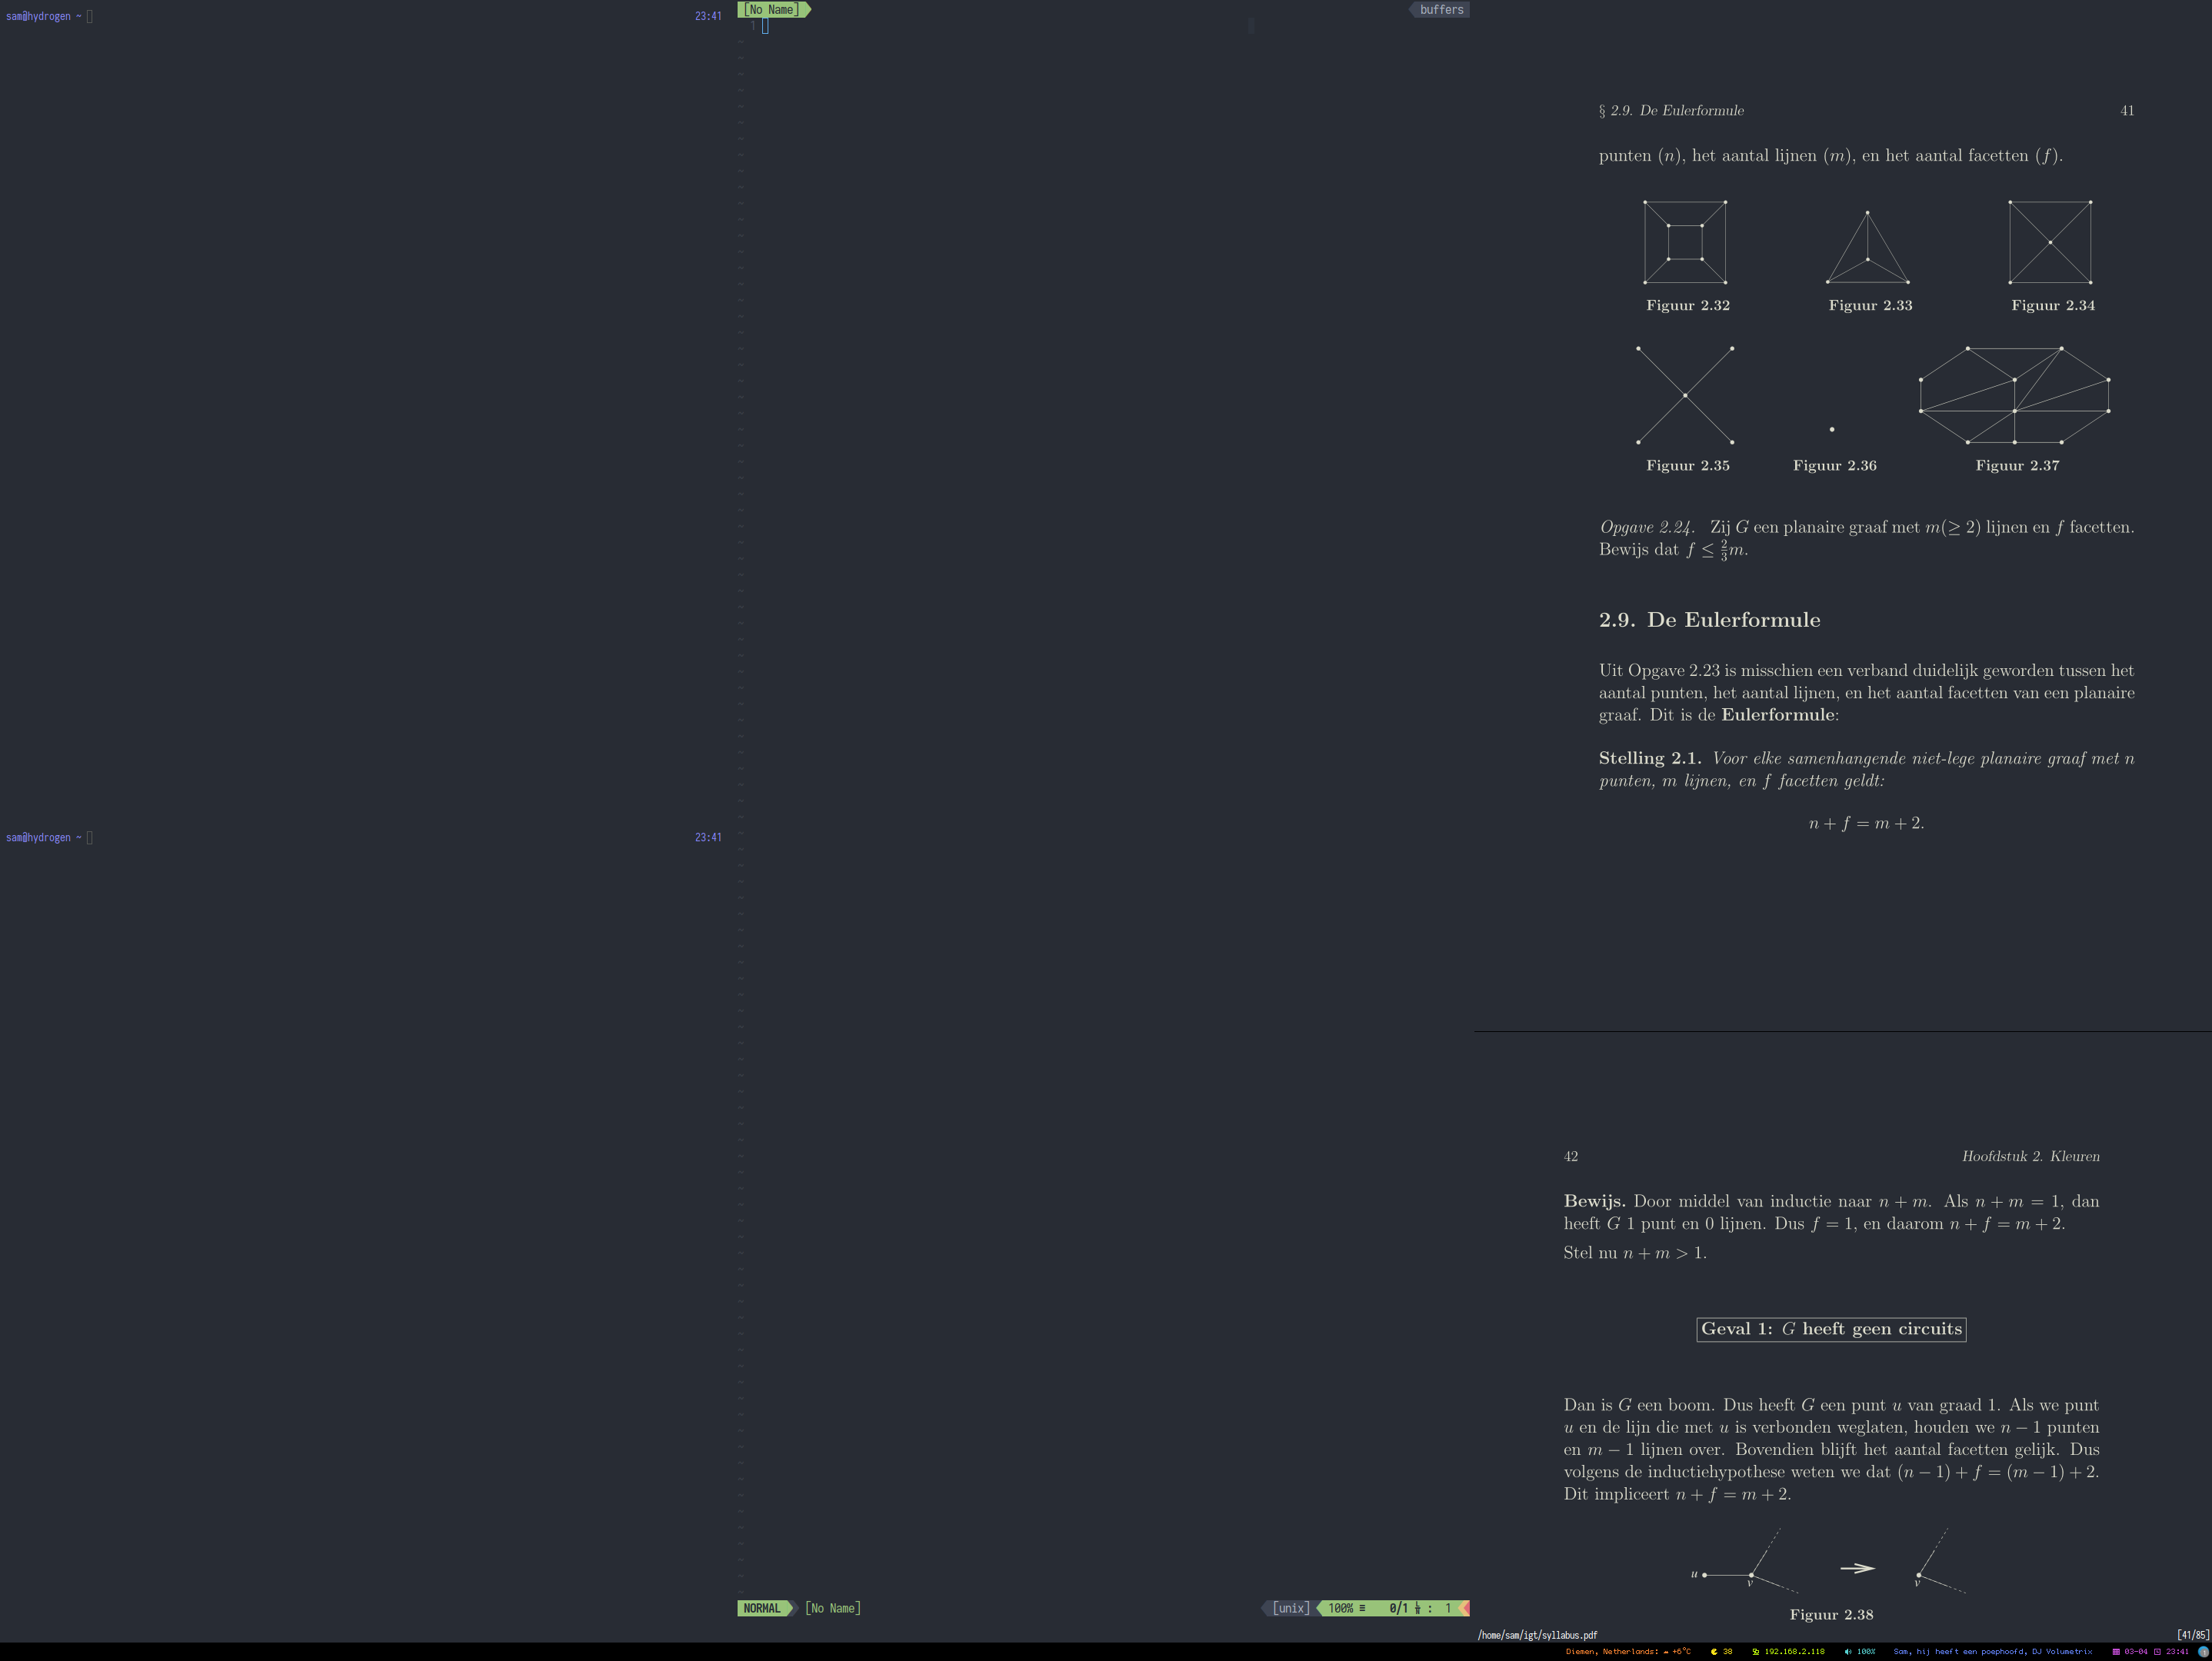The height and width of the screenshot is (1661, 2212).
Task: Select the [No Name] tab in vim's tabline
Action: coord(772,10)
